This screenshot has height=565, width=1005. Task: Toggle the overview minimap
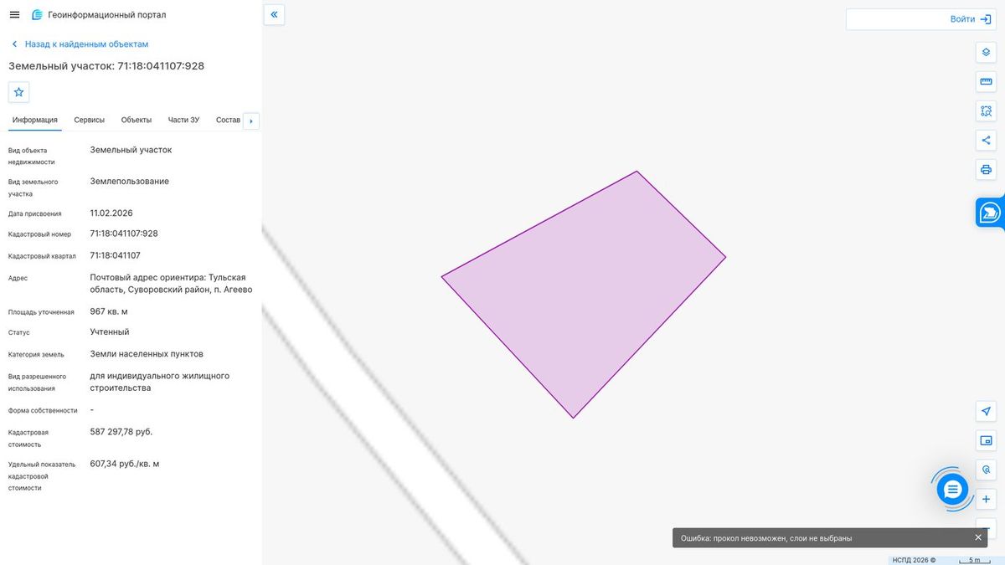tap(986, 440)
